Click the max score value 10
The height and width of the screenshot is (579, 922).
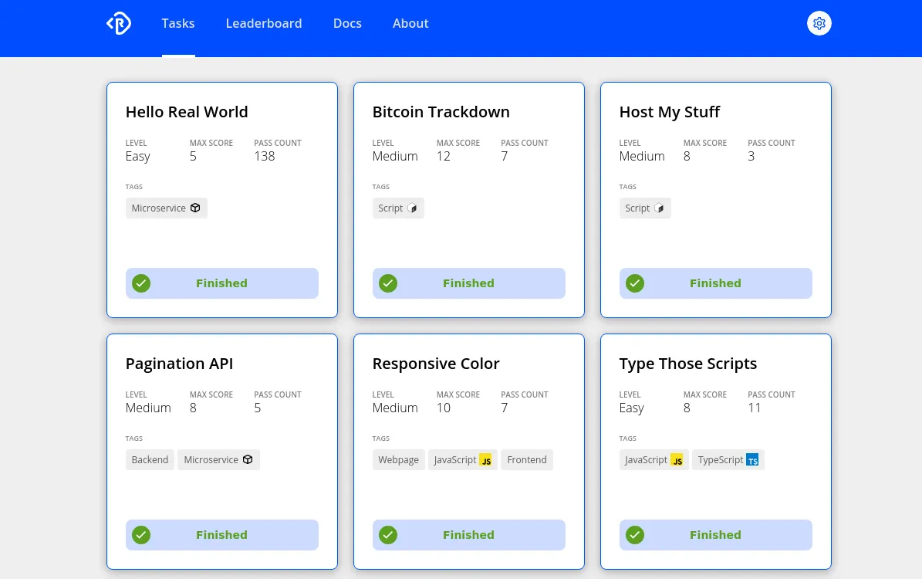point(444,408)
